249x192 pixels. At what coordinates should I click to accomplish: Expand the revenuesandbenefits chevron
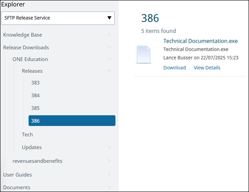(x=109, y=161)
